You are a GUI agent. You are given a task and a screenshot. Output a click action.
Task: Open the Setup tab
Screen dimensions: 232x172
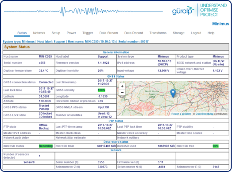[56, 33]
